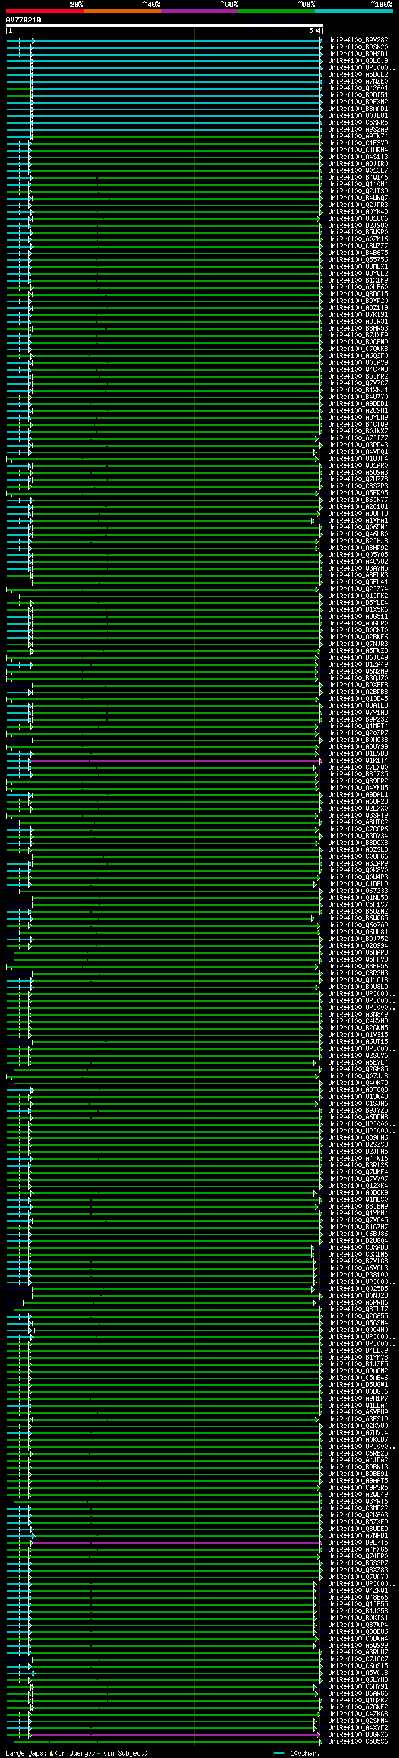
Task: Select label UniRef100_B7KI91
Action: [x=358, y=314]
